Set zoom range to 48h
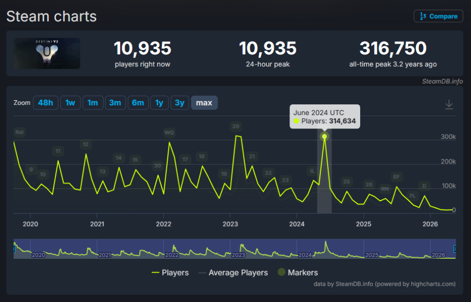The height and width of the screenshot is (302, 471). click(x=46, y=102)
